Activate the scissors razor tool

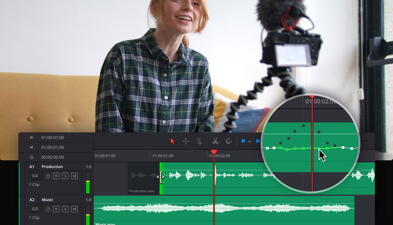(x=215, y=141)
